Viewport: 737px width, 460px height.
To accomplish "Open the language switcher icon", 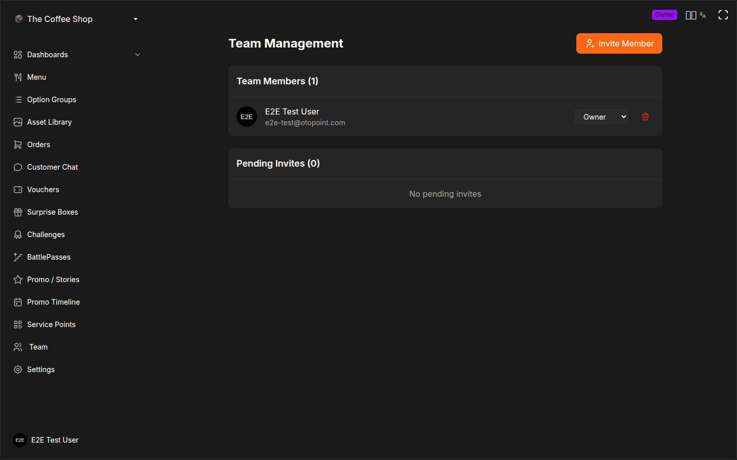I will pyautogui.click(x=702, y=15).
